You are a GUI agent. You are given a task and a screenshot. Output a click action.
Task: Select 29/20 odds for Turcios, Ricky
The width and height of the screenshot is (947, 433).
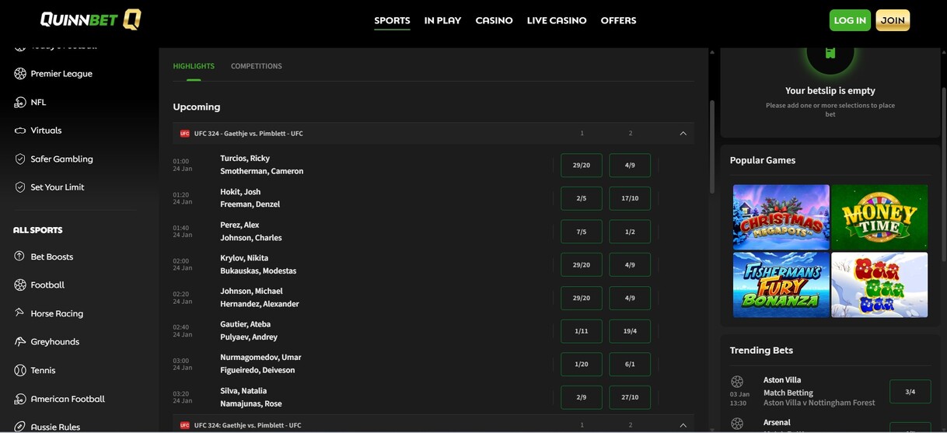(582, 165)
